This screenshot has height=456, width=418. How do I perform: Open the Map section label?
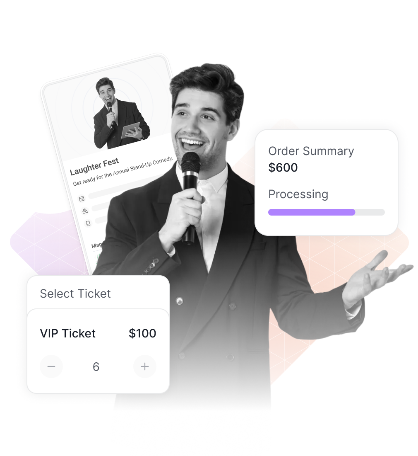[x=96, y=245]
